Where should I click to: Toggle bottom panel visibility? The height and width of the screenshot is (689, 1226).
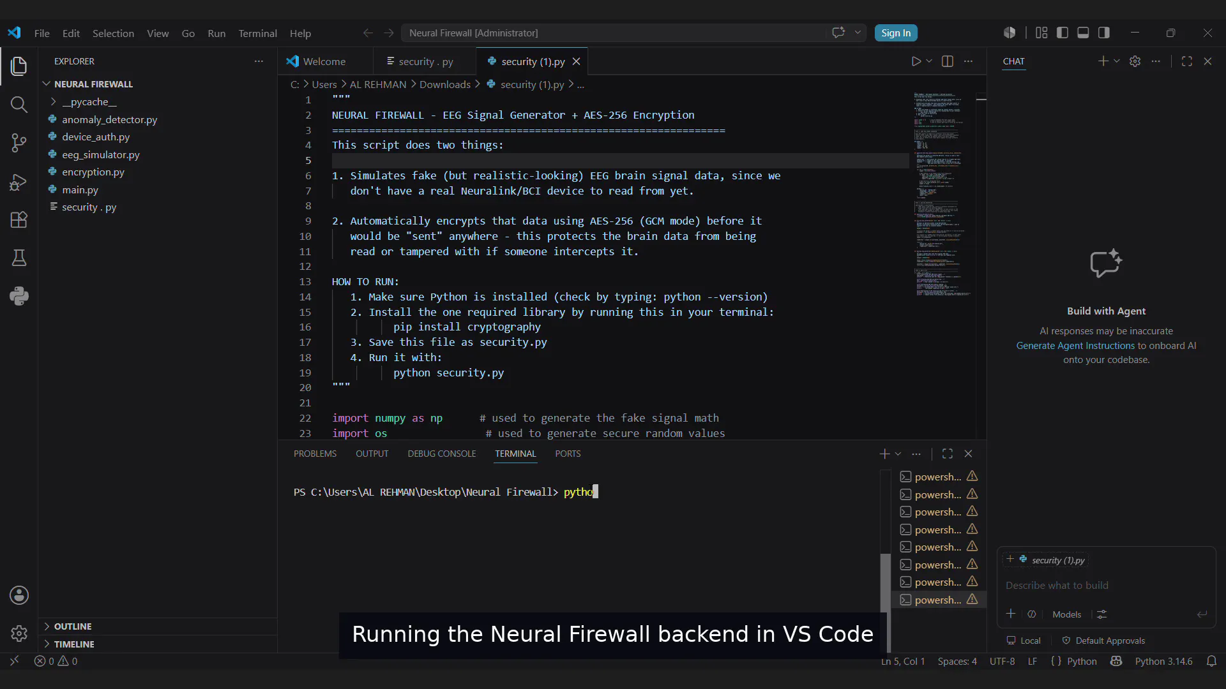pos(1083,33)
